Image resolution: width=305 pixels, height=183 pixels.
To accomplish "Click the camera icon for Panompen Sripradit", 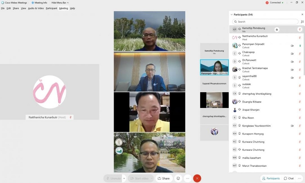I will [292, 46].
